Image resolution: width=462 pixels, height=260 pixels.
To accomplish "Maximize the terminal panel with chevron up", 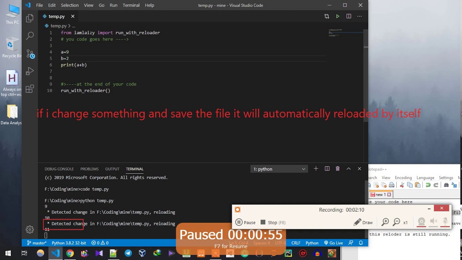I will (349, 169).
